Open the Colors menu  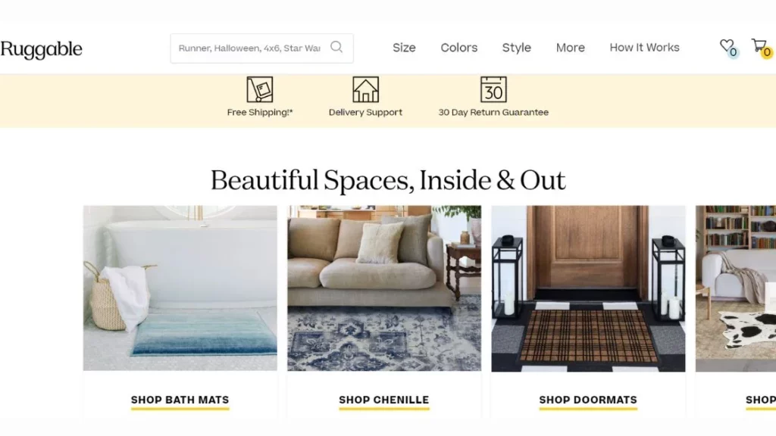(x=459, y=48)
